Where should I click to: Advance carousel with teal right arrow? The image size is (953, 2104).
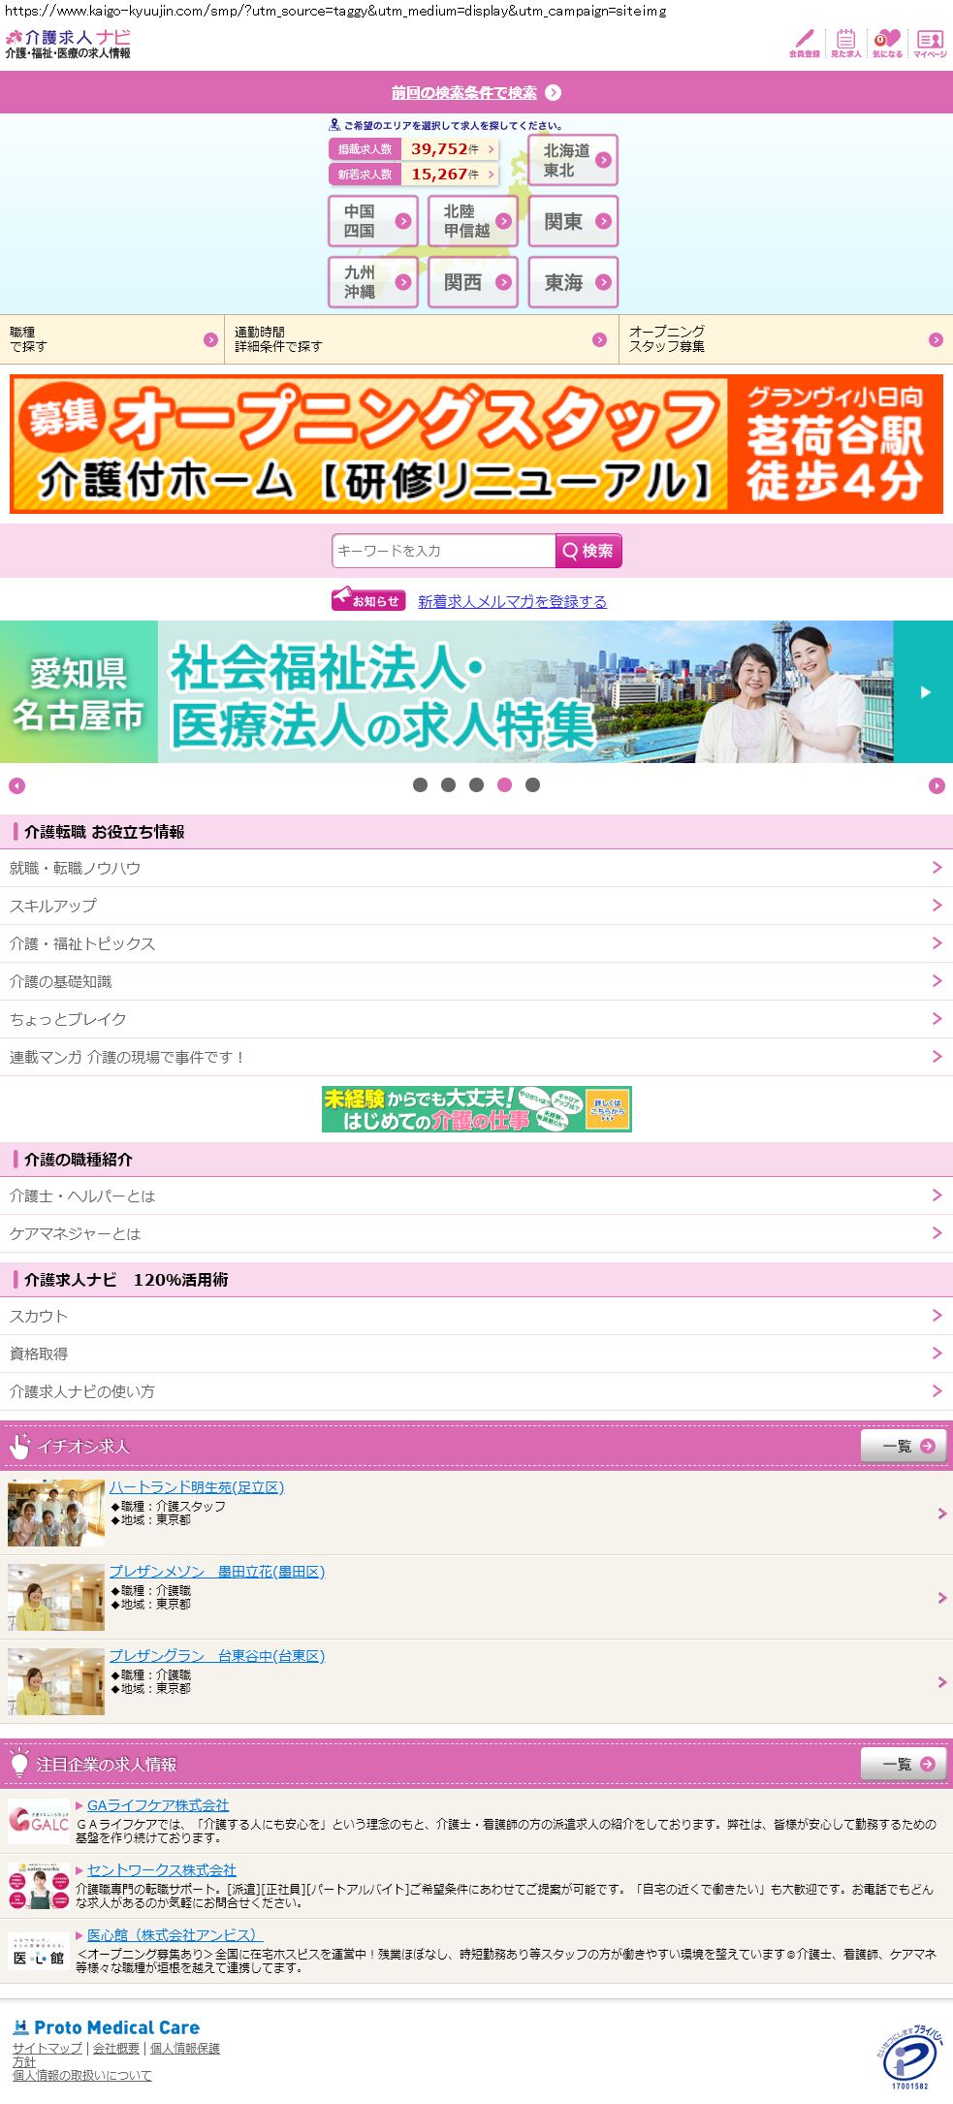coord(923,691)
